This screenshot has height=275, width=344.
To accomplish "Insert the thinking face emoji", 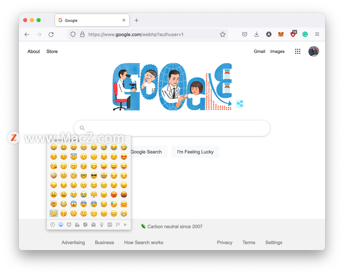I will tap(54, 213).
